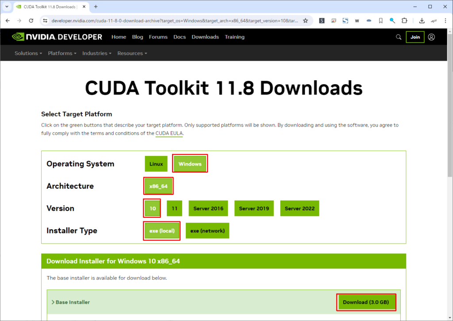The image size is (453, 321).
Task: Click the blue oval extension icon
Action: click(x=369, y=20)
